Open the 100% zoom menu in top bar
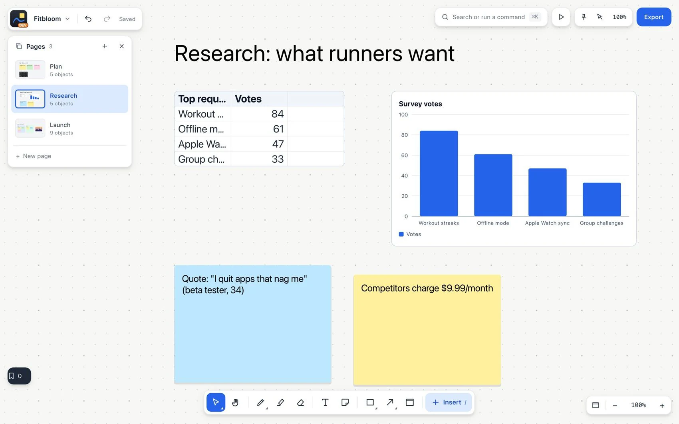 pos(619,17)
